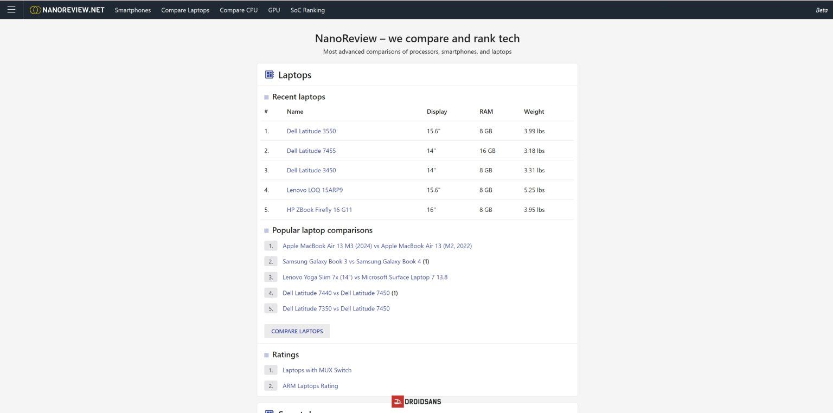Open the Dell Latitude 7455 link

pos(311,151)
